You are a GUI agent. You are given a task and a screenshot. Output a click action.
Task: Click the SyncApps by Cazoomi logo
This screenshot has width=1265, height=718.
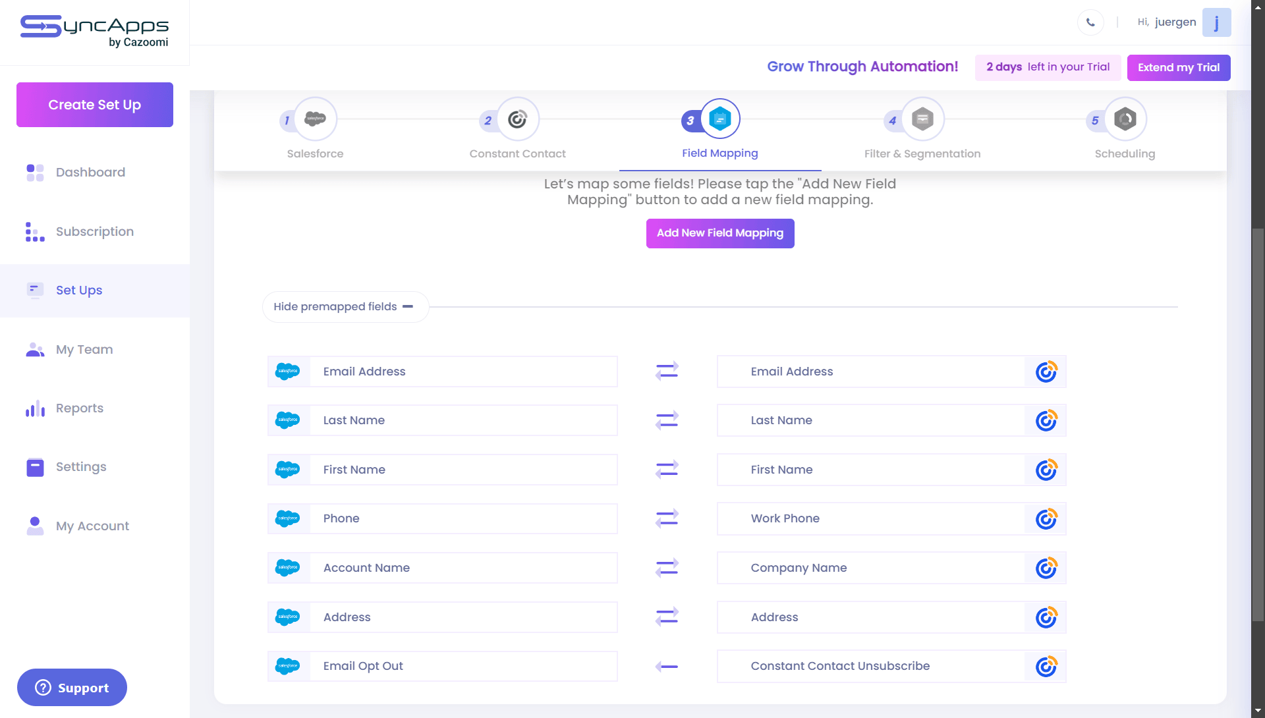coord(94,31)
